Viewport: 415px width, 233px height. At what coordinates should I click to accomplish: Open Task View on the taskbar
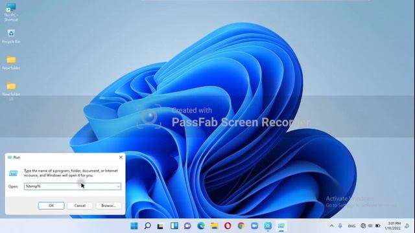point(160,226)
